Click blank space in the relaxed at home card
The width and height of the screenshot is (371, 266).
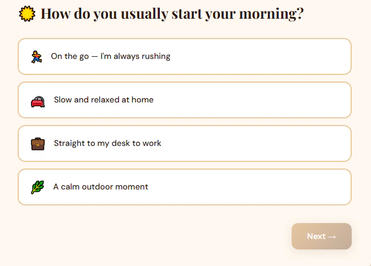[252, 100]
